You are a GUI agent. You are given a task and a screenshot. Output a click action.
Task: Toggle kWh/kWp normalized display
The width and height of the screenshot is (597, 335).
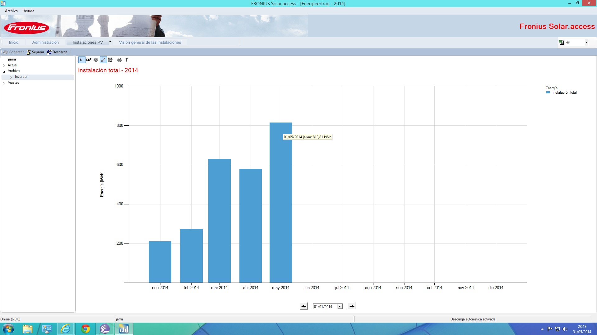pos(110,60)
